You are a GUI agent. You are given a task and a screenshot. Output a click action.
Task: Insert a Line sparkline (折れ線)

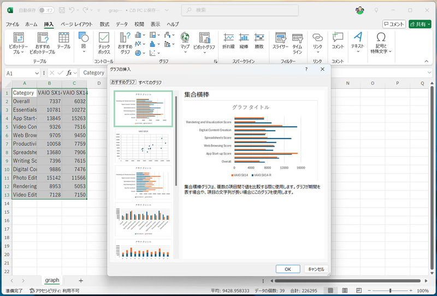point(228,41)
